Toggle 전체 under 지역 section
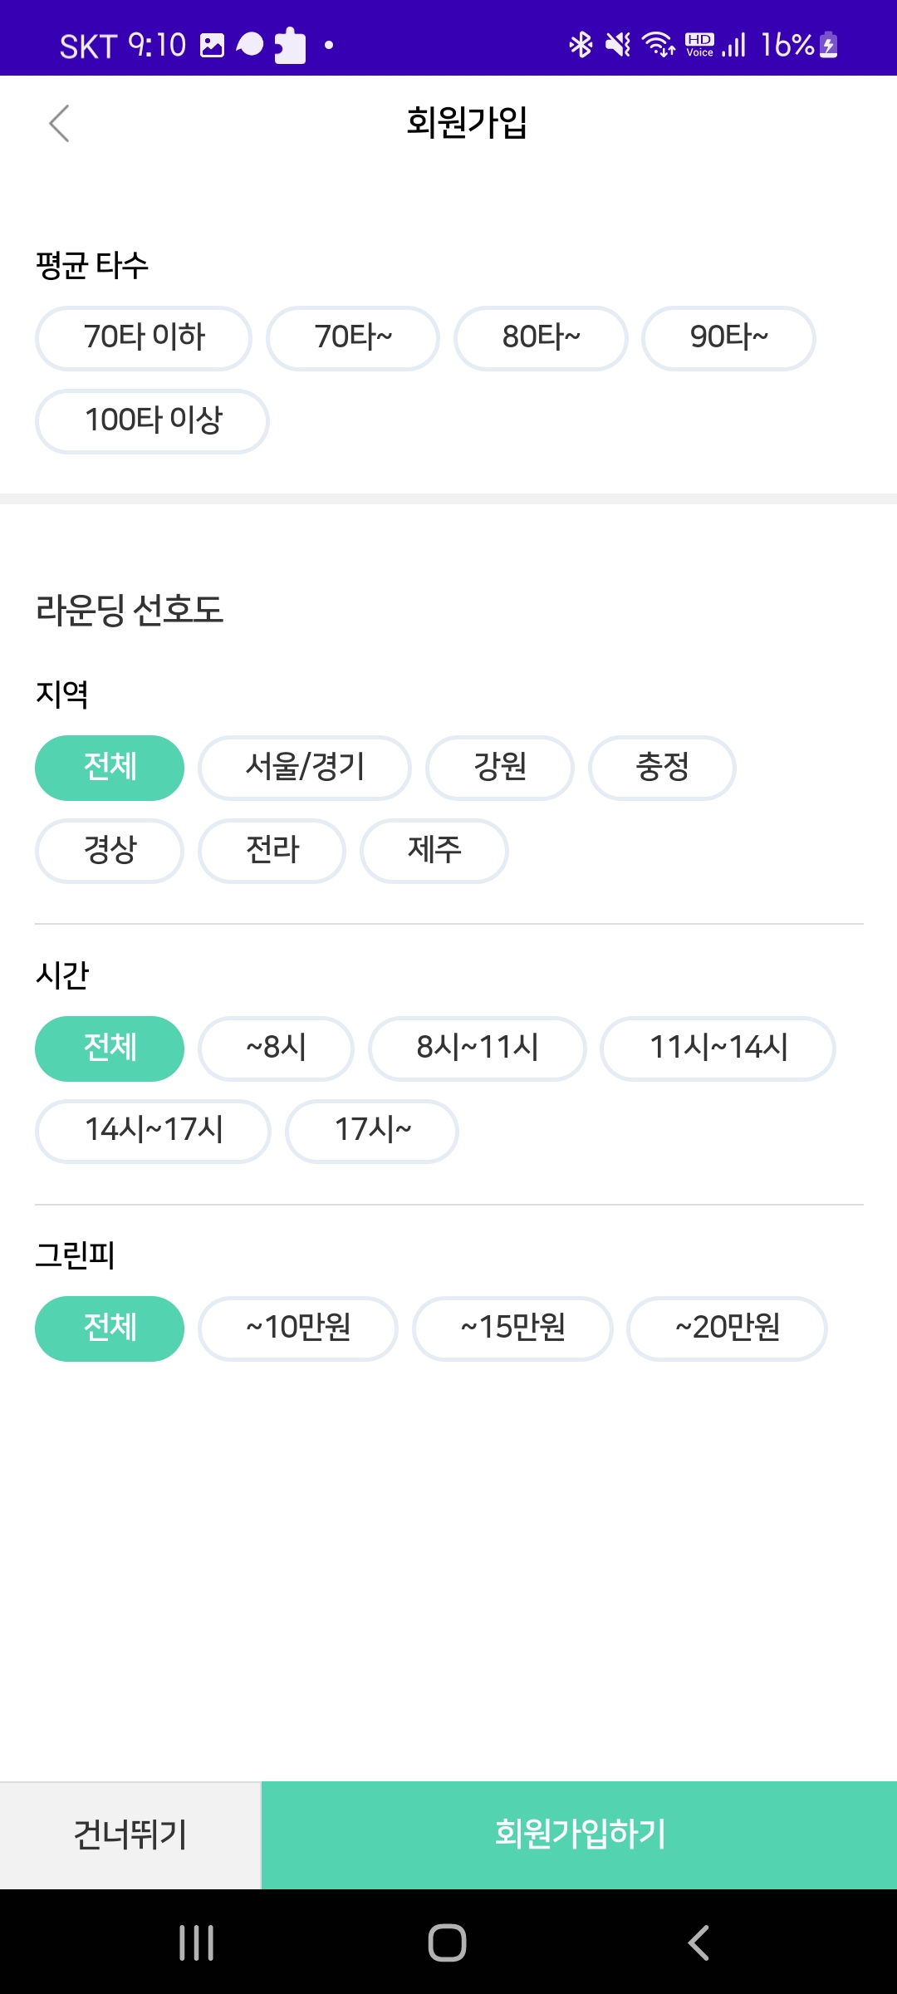 point(110,768)
